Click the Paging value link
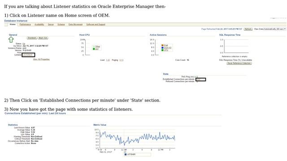Image resolution: width=287 pixels, height=161 pixels. coord(122,60)
